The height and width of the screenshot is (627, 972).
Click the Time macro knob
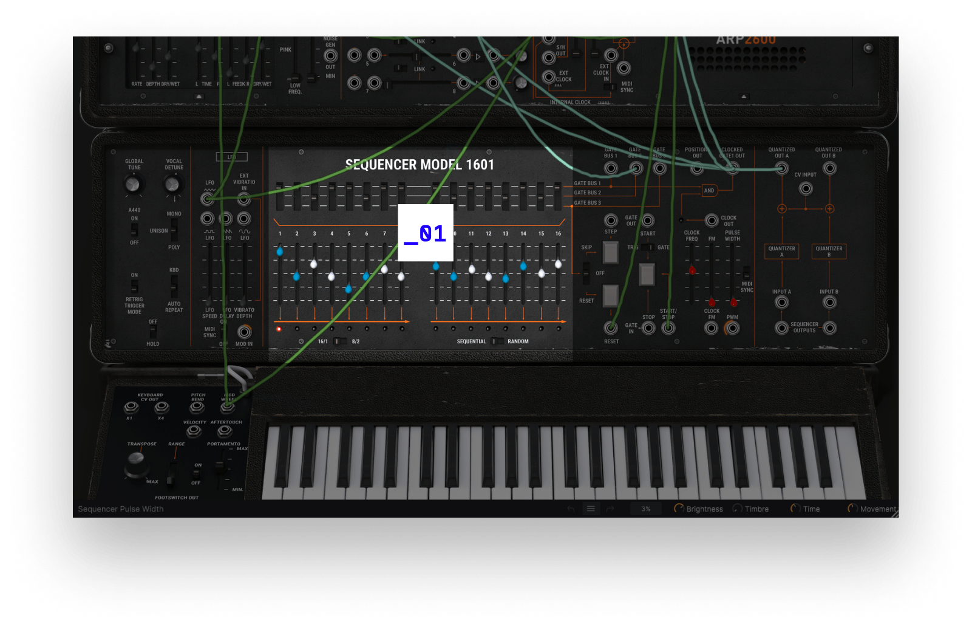pos(795,509)
